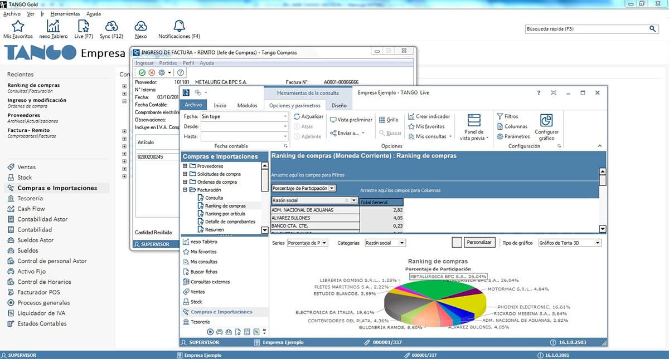This screenshot has width=669, height=359.
Task: Click Actualizar refresh icon in ribbon
Action: [297, 117]
